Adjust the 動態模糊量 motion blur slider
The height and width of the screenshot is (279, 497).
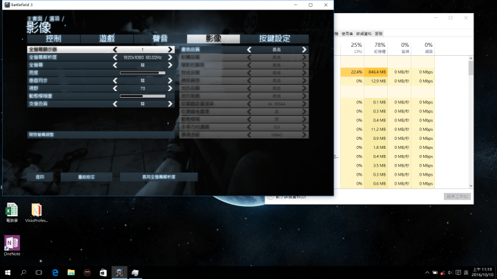click(143, 96)
